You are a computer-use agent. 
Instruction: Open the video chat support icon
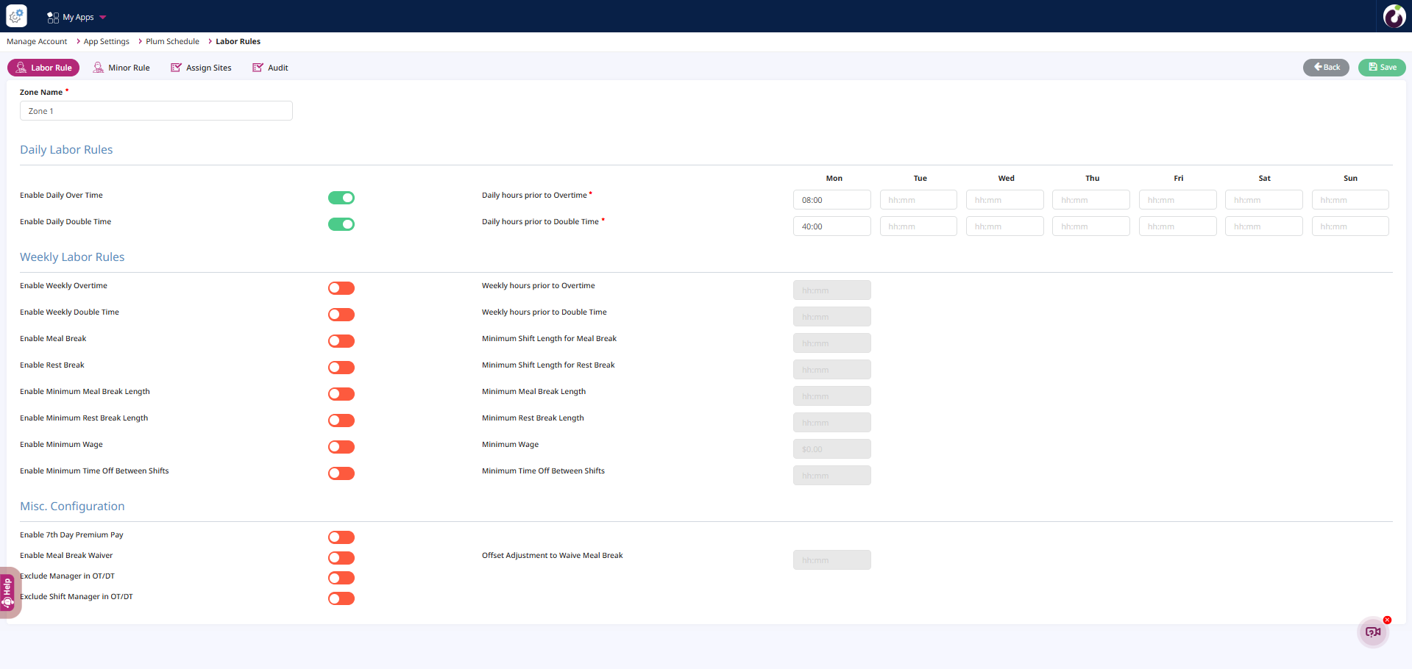coord(1372,632)
